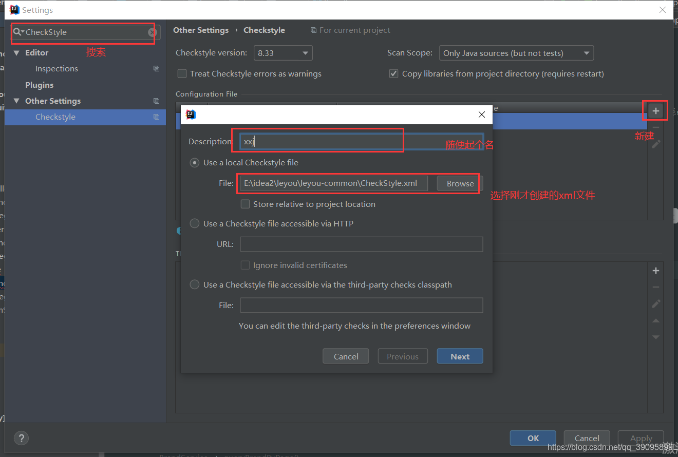Move third-party check down arrow
The width and height of the screenshot is (678, 457).
pos(656,337)
